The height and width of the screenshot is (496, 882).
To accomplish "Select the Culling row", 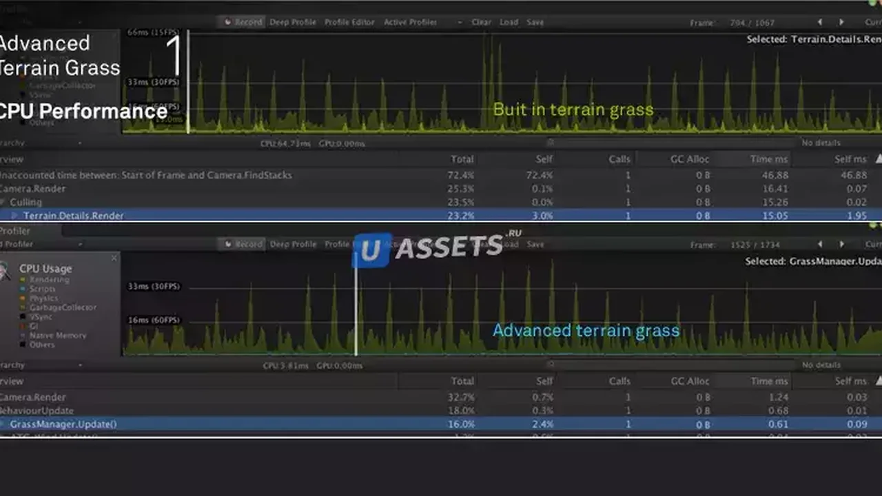I will (x=441, y=202).
